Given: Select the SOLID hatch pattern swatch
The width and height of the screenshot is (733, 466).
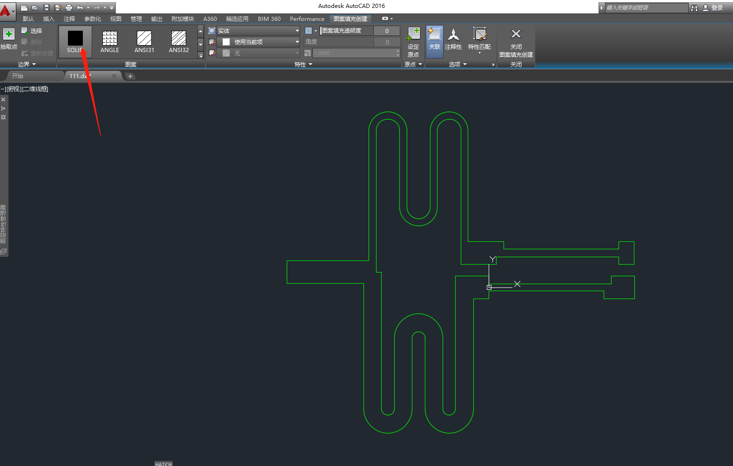Looking at the screenshot, I should click(x=75, y=41).
